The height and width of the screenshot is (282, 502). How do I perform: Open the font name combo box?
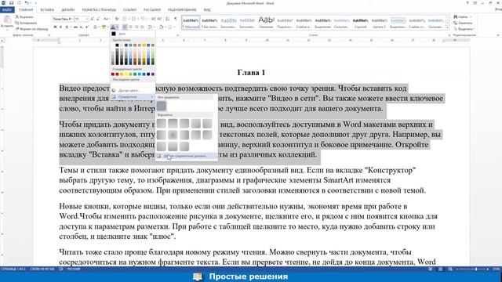(x=63, y=19)
